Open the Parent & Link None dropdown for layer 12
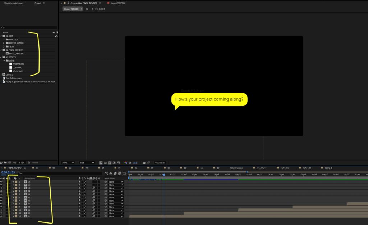Screen dimensions: 368x225 (116, 182)
